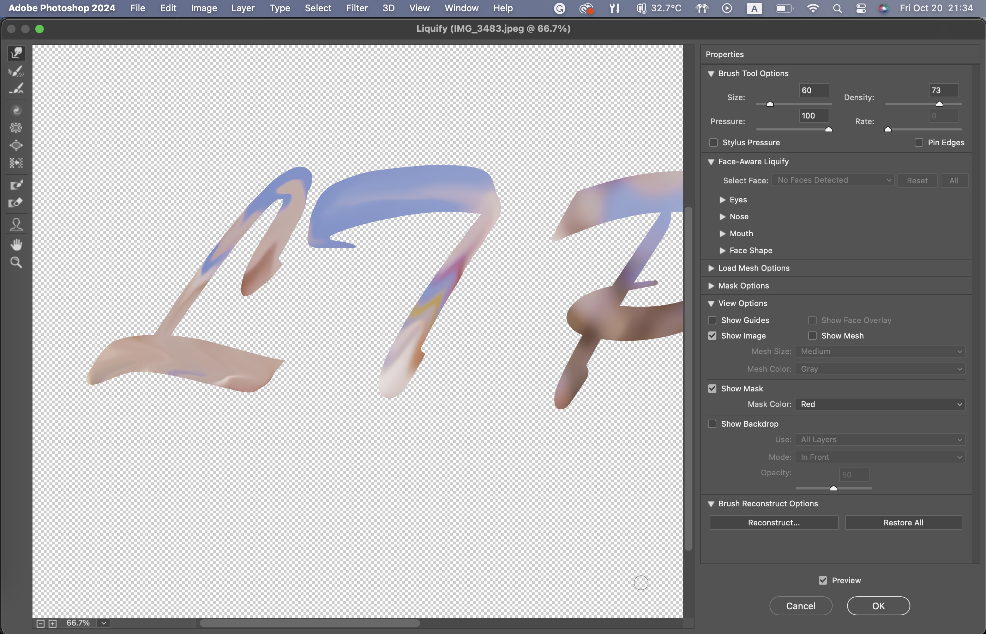The image size is (986, 634).
Task: Enable the Show Mesh checkbox
Action: [812, 336]
